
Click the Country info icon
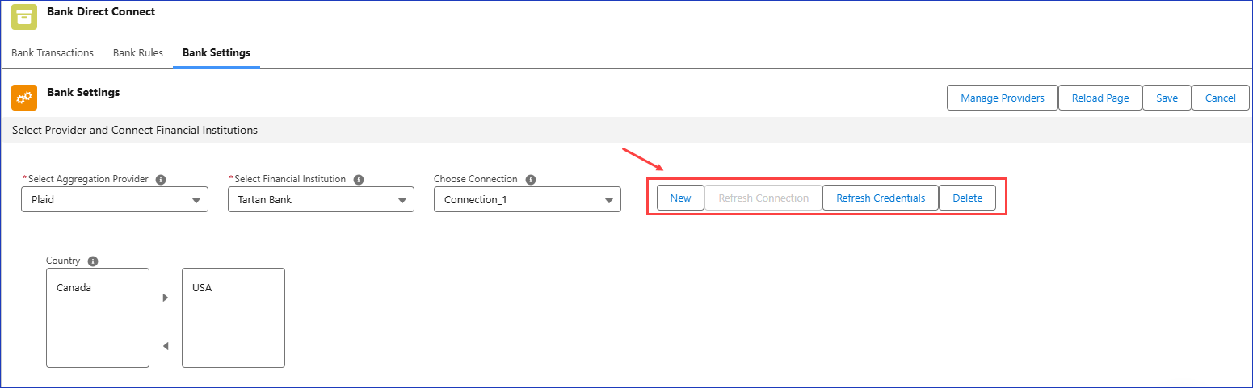click(93, 261)
